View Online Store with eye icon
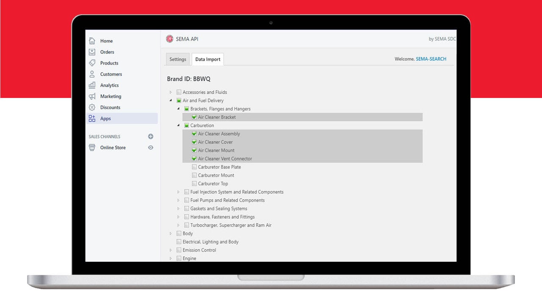Image resolution: width=542 pixels, height=304 pixels. click(150, 147)
